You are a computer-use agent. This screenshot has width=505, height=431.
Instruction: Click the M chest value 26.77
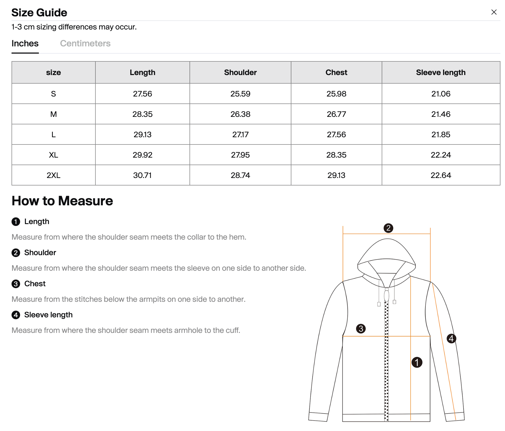coord(336,114)
